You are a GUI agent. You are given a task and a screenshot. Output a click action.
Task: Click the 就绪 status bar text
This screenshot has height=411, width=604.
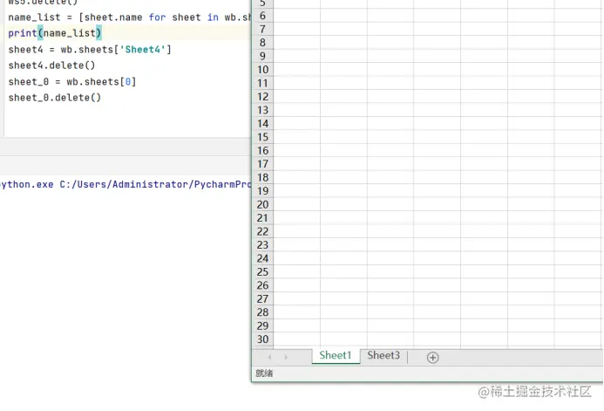click(x=264, y=373)
